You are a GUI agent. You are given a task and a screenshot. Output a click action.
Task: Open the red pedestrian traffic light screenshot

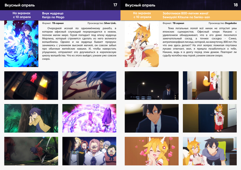click(x=31, y=86)
